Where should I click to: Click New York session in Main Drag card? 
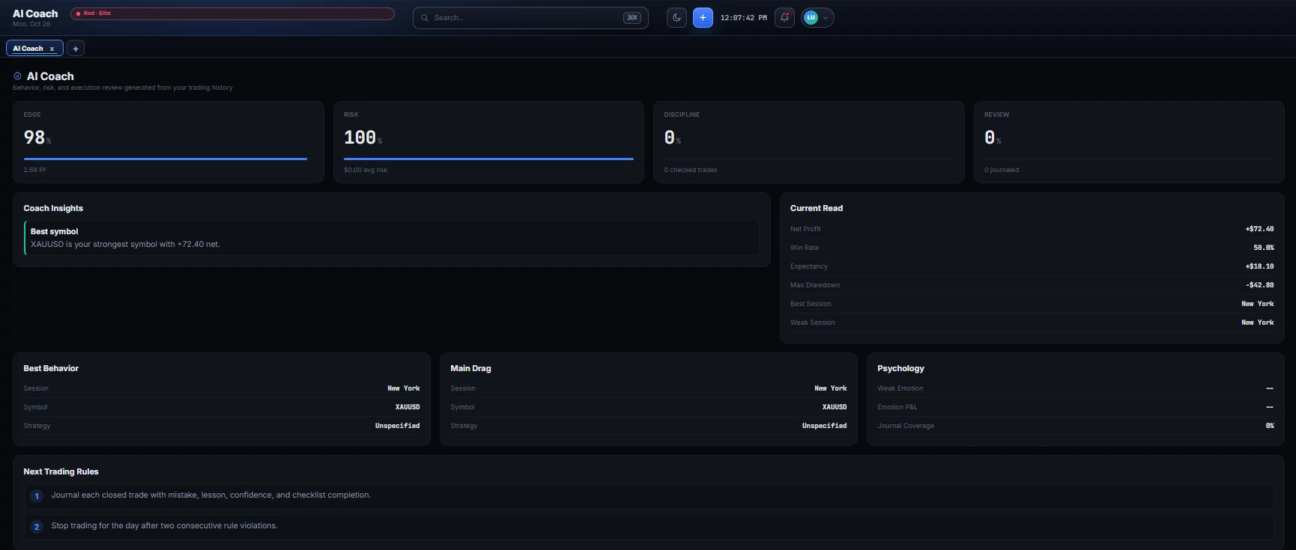pos(831,388)
